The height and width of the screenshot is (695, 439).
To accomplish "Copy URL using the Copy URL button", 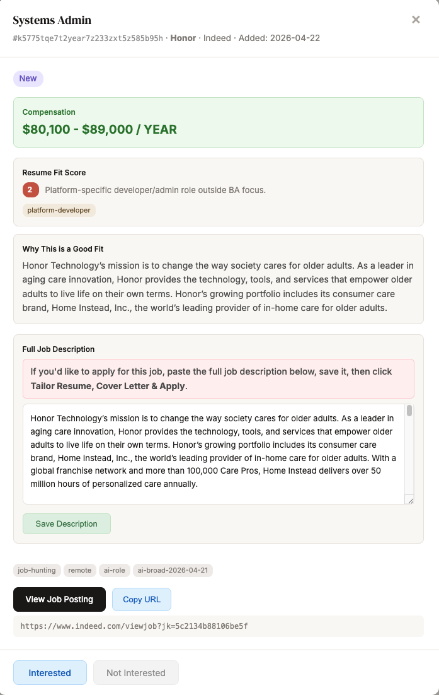I will 141,599.
